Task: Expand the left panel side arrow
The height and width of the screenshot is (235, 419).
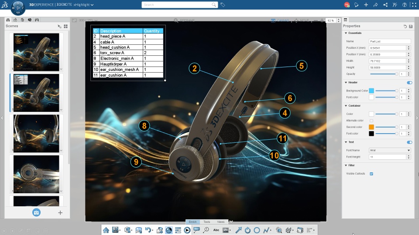Action: click(2, 118)
